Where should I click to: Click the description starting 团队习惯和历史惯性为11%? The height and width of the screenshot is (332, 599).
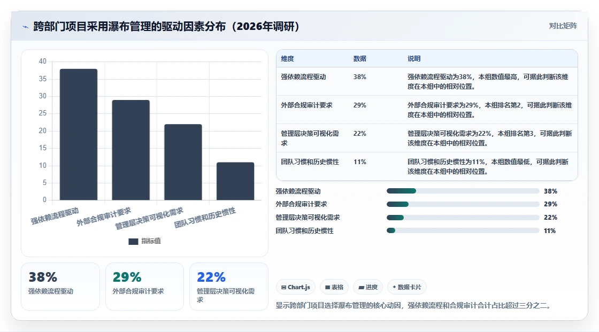click(488, 167)
